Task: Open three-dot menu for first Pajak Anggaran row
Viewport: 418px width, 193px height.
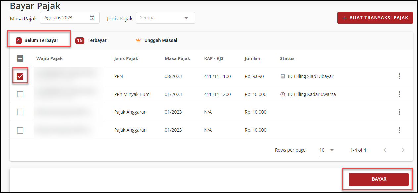Action: [399, 112]
